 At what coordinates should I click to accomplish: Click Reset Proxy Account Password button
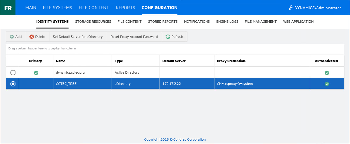[x=134, y=37]
